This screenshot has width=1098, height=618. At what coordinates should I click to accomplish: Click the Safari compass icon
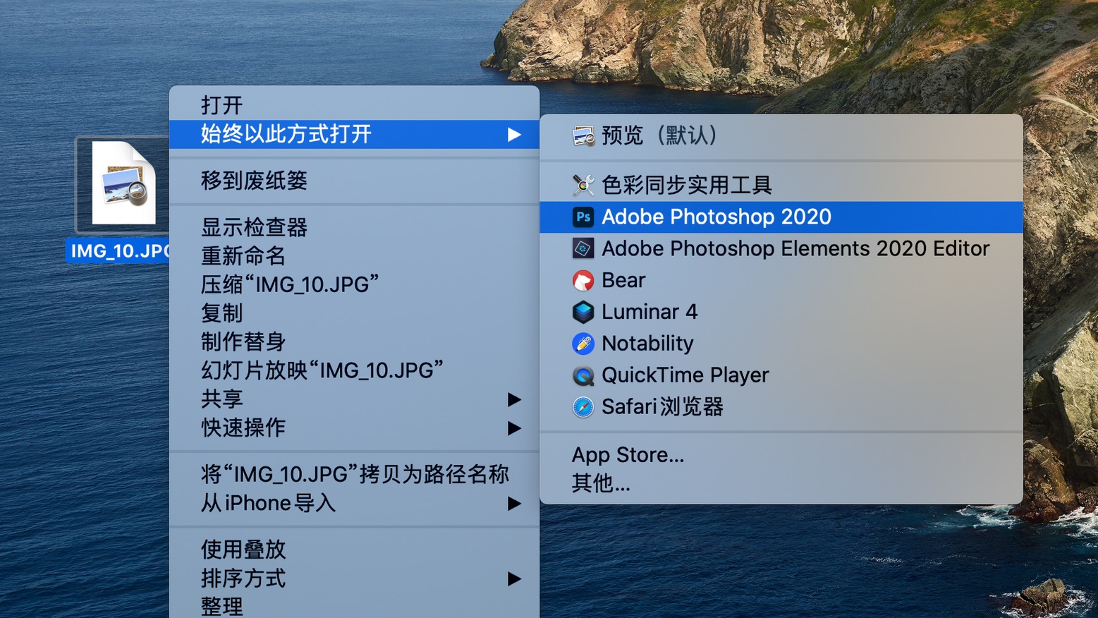583,407
